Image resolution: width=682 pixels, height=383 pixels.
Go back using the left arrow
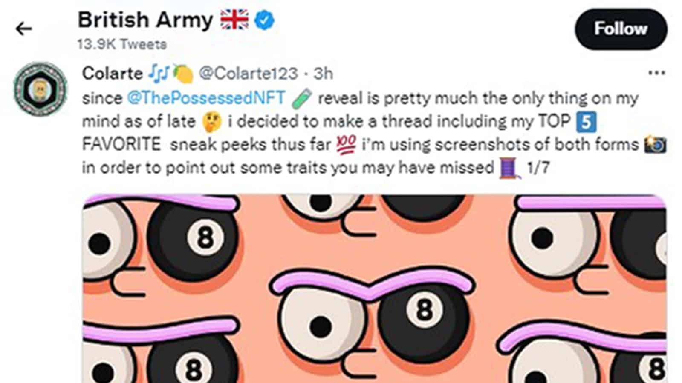(24, 29)
